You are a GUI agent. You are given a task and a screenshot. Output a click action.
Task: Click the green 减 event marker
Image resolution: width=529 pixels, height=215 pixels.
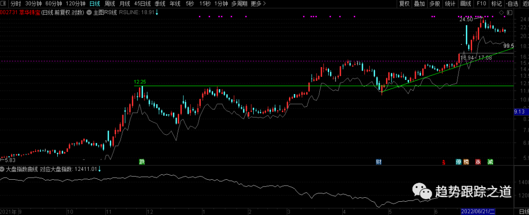(490, 162)
